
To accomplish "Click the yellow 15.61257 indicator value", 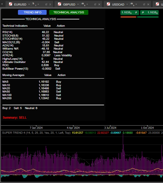I will tap(77, 133).
